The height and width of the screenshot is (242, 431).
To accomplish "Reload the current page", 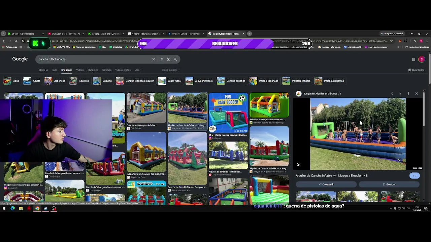I will pyautogui.click(x=16, y=41).
